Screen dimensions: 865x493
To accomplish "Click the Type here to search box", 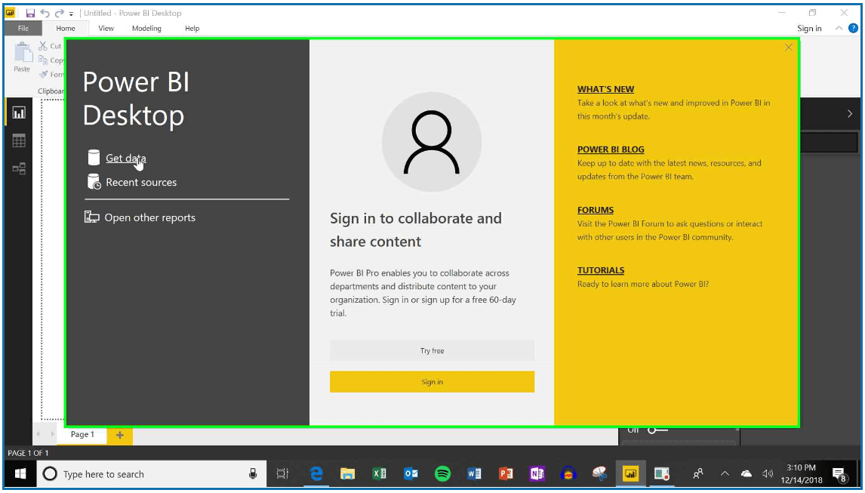I will click(x=152, y=473).
